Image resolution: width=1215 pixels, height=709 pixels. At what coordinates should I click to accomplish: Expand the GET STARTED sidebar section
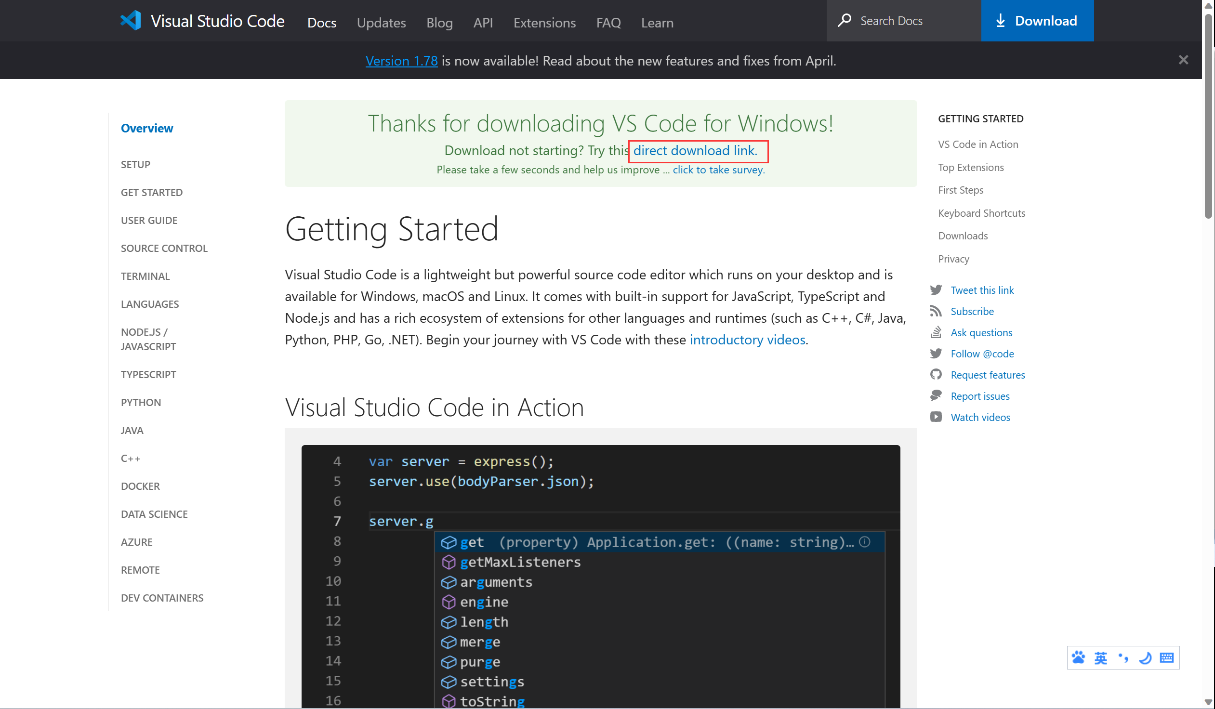point(151,192)
